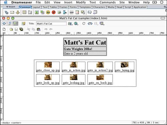Insert Fireworks HTML object
The image size is (167, 125).
coord(48,12)
